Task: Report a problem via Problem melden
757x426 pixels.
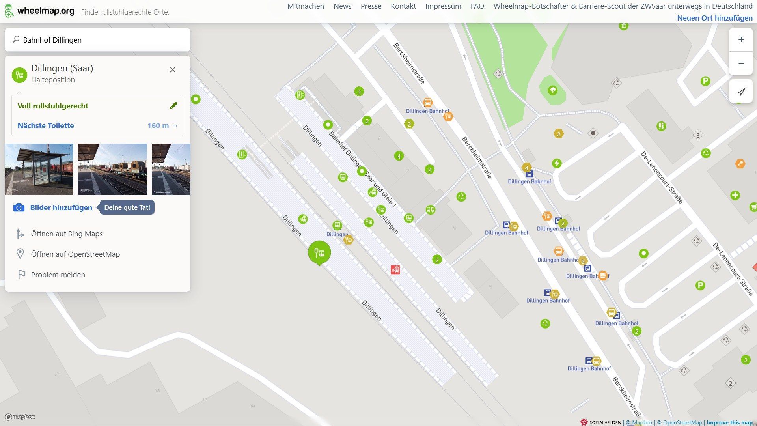Action: pos(58,275)
